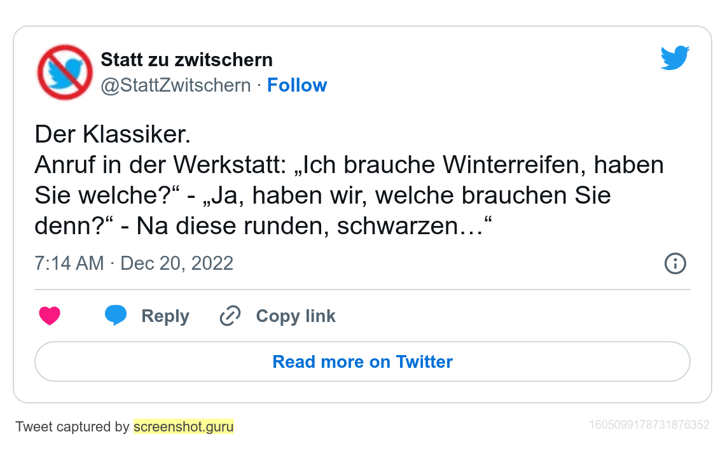Click the crossed-out bird profile avatar
This screenshot has width=725, height=462.
pyautogui.click(x=65, y=72)
